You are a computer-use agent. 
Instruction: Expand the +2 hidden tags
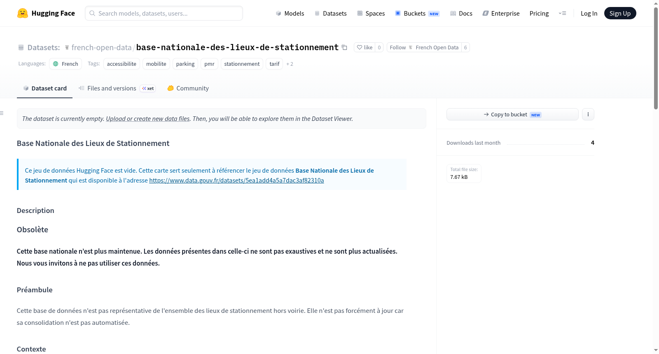pyautogui.click(x=290, y=64)
